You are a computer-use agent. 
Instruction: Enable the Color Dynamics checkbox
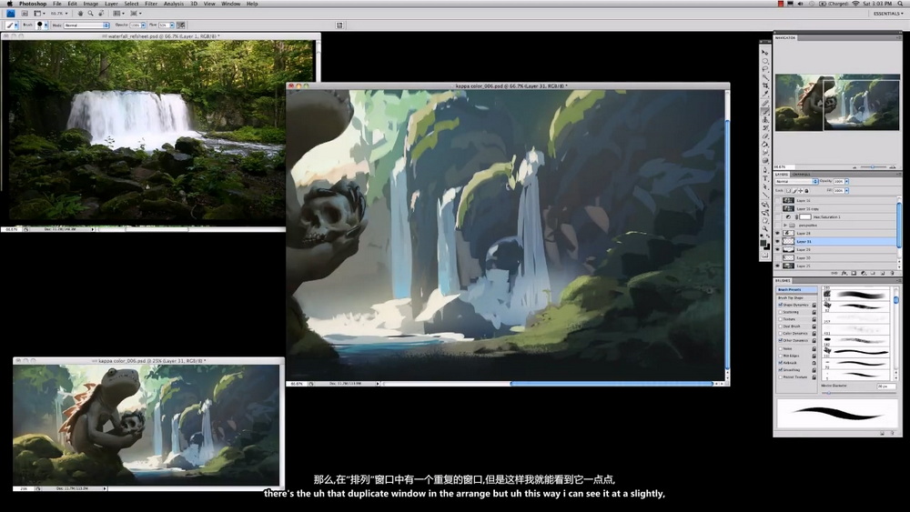pyautogui.click(x=781, y=334)
